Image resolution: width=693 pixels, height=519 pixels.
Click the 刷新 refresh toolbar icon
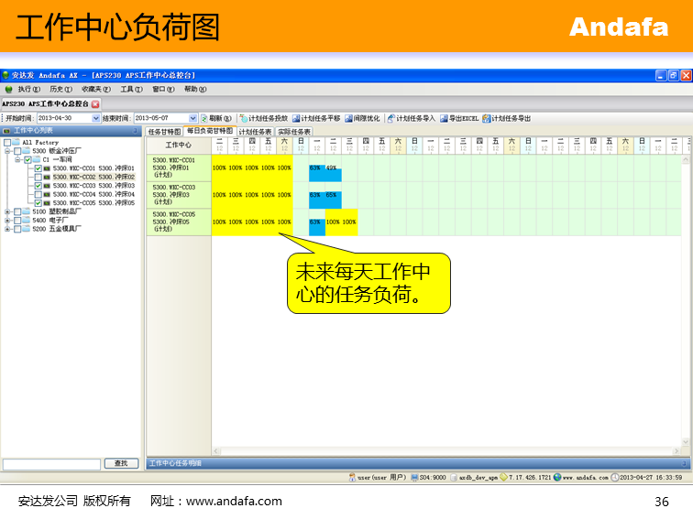pos(204,118)
